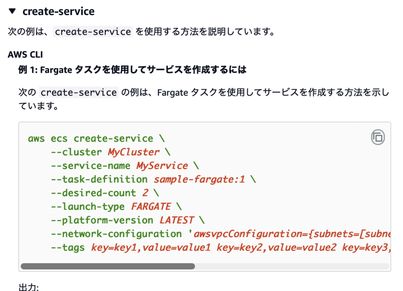Click inline create-service code before 'の例は'
The height and width of the screenshot is (291, 403).
click(x=79, y=93)
